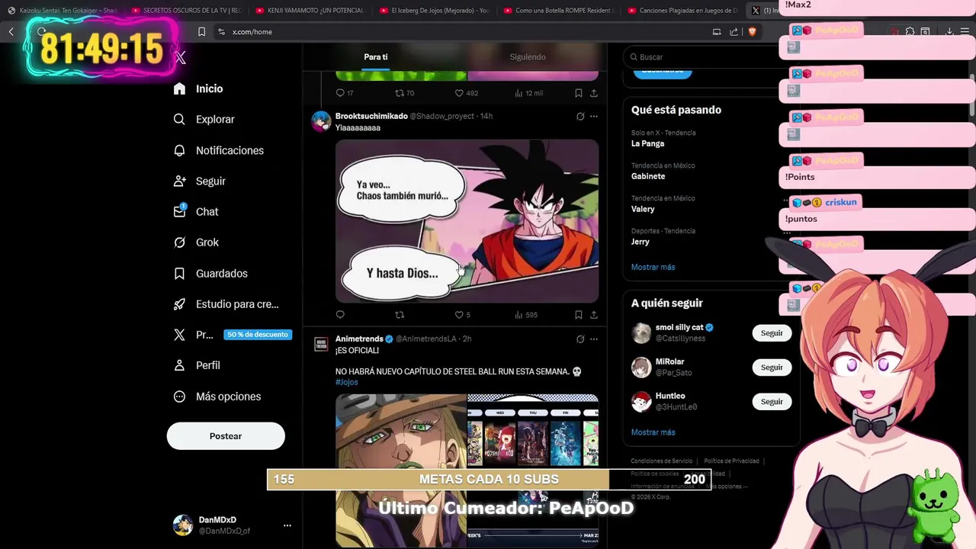Bookmark page icon in address bar

click(201, 31)
